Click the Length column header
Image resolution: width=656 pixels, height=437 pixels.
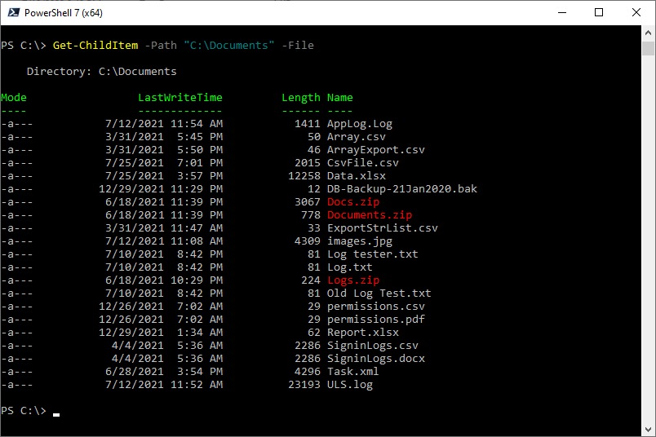(301, 98)
